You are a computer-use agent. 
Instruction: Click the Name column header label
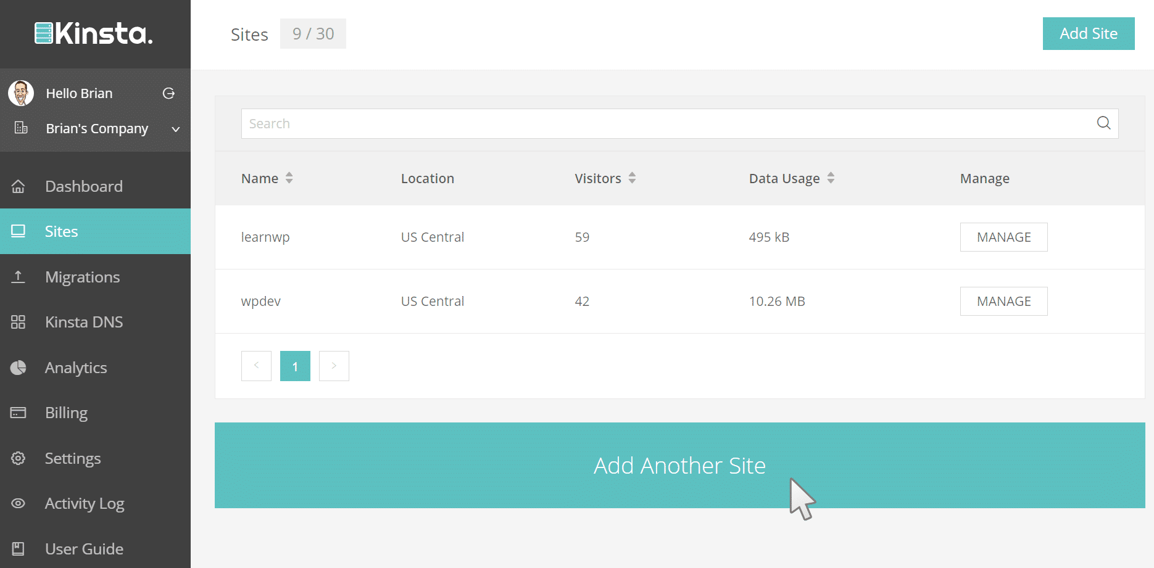pyautogui.click(x=260, y=178)
